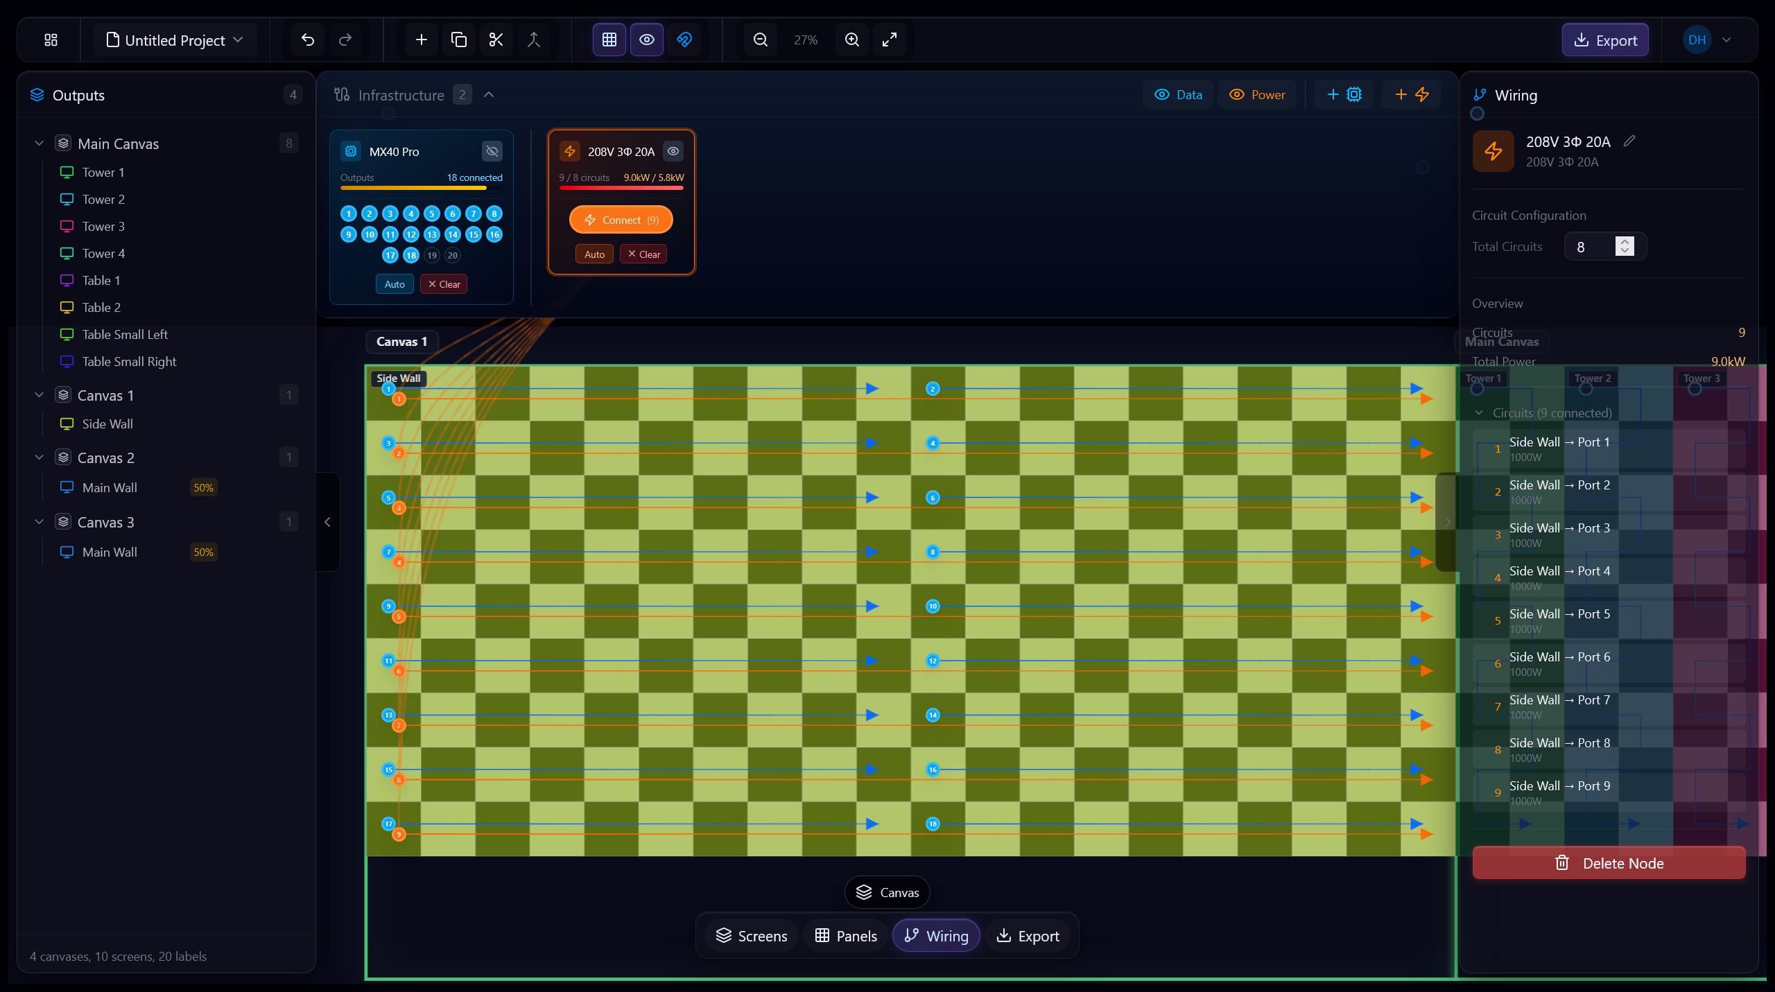Viewport: 1775px width, 992px height.
Task: Click the fullscreen expand icon
Action: click(x=890, y=40)
